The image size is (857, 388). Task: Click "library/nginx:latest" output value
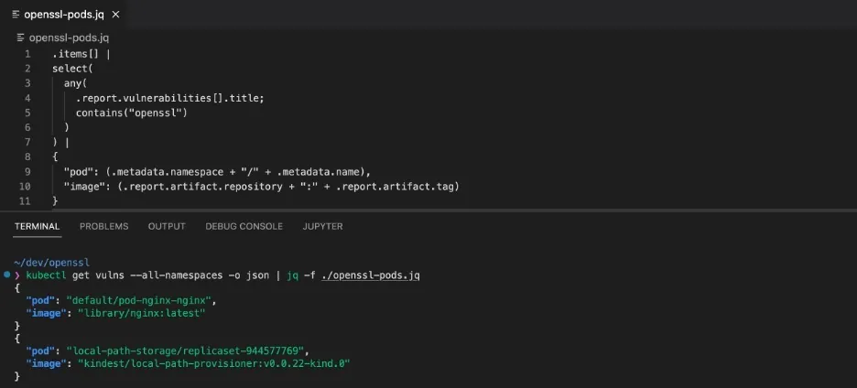click(x=142, y=313)
